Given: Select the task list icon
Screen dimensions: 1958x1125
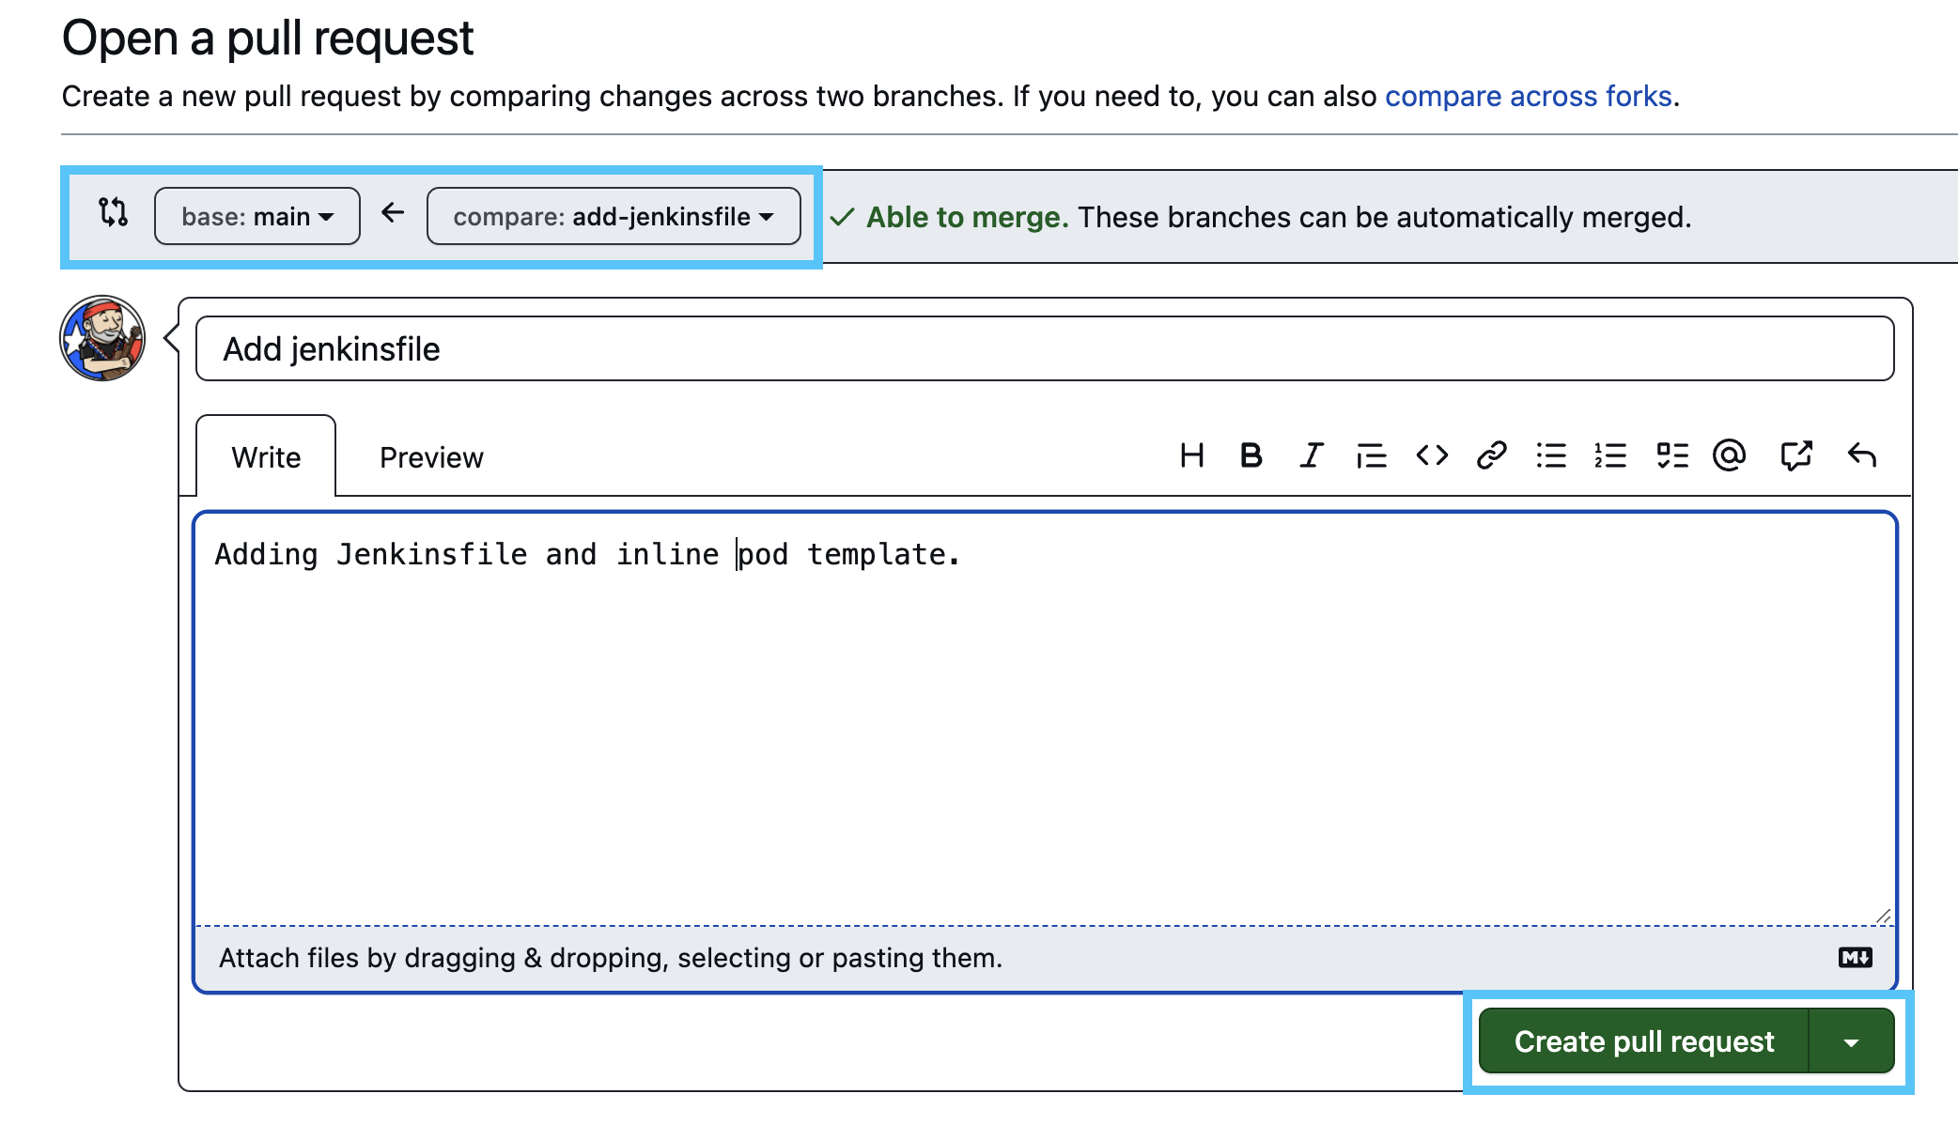Looking at the screenshot, I should (1671, 455).
